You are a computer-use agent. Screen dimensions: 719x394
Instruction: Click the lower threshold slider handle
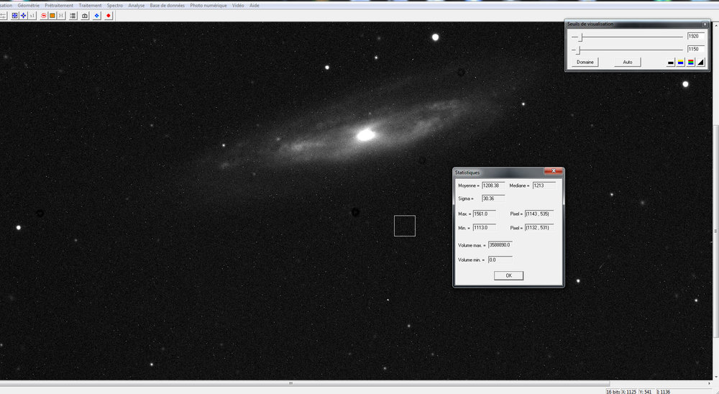[578, 50]
